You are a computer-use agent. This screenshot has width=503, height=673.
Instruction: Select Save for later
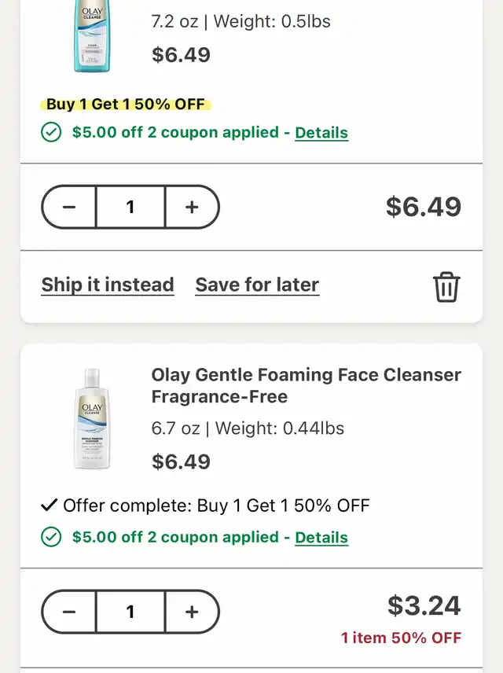(257, 285)
